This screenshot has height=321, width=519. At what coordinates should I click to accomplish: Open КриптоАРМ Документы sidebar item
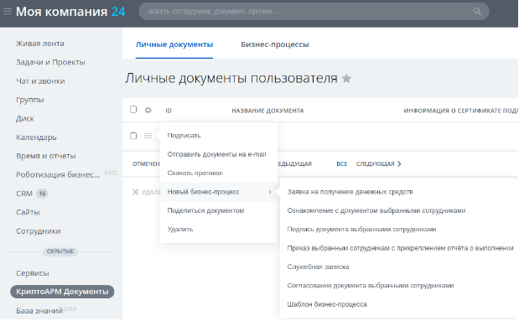click(x=62, y=292)
